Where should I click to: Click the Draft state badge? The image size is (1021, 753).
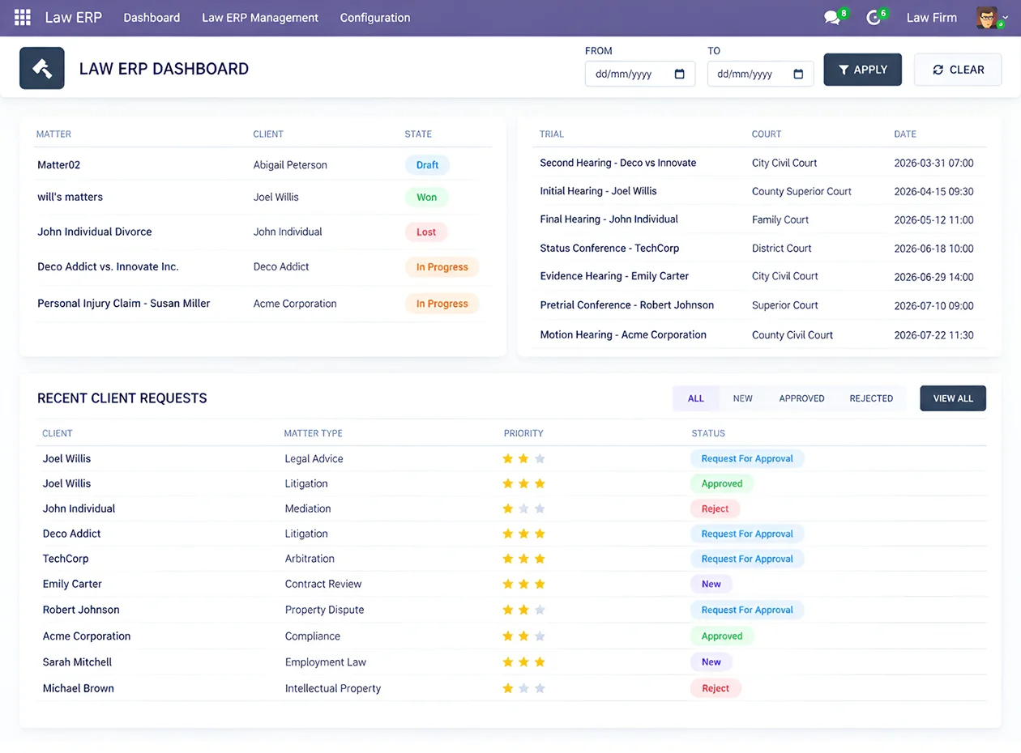(427, 165)
